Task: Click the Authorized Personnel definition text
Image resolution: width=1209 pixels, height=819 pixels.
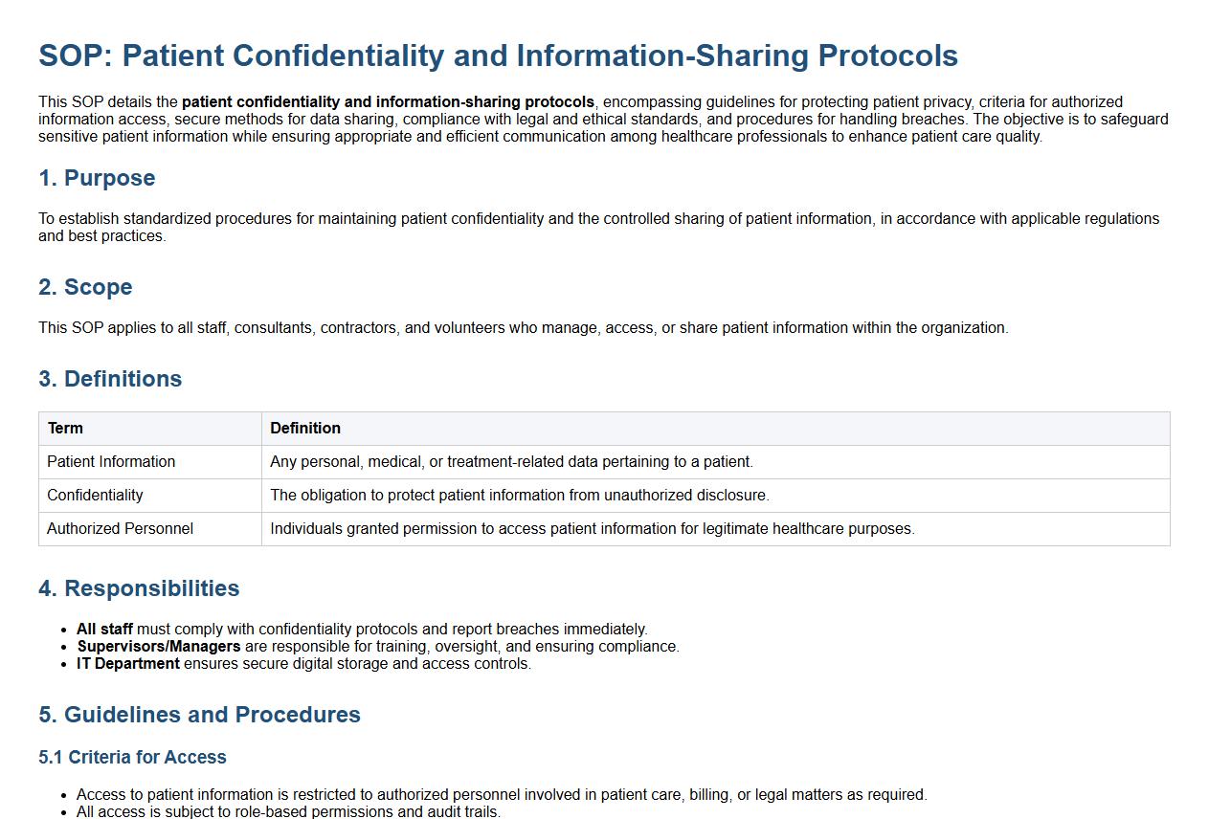Action: pos(592,529)
